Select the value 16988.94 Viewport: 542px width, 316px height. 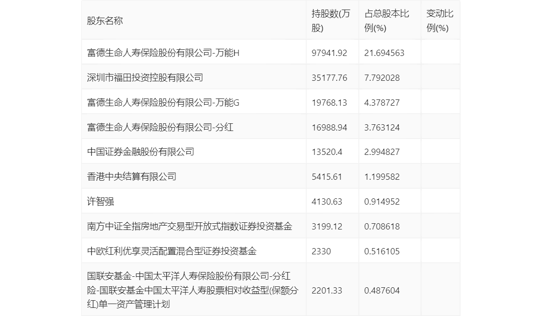(x=329, y=128)
